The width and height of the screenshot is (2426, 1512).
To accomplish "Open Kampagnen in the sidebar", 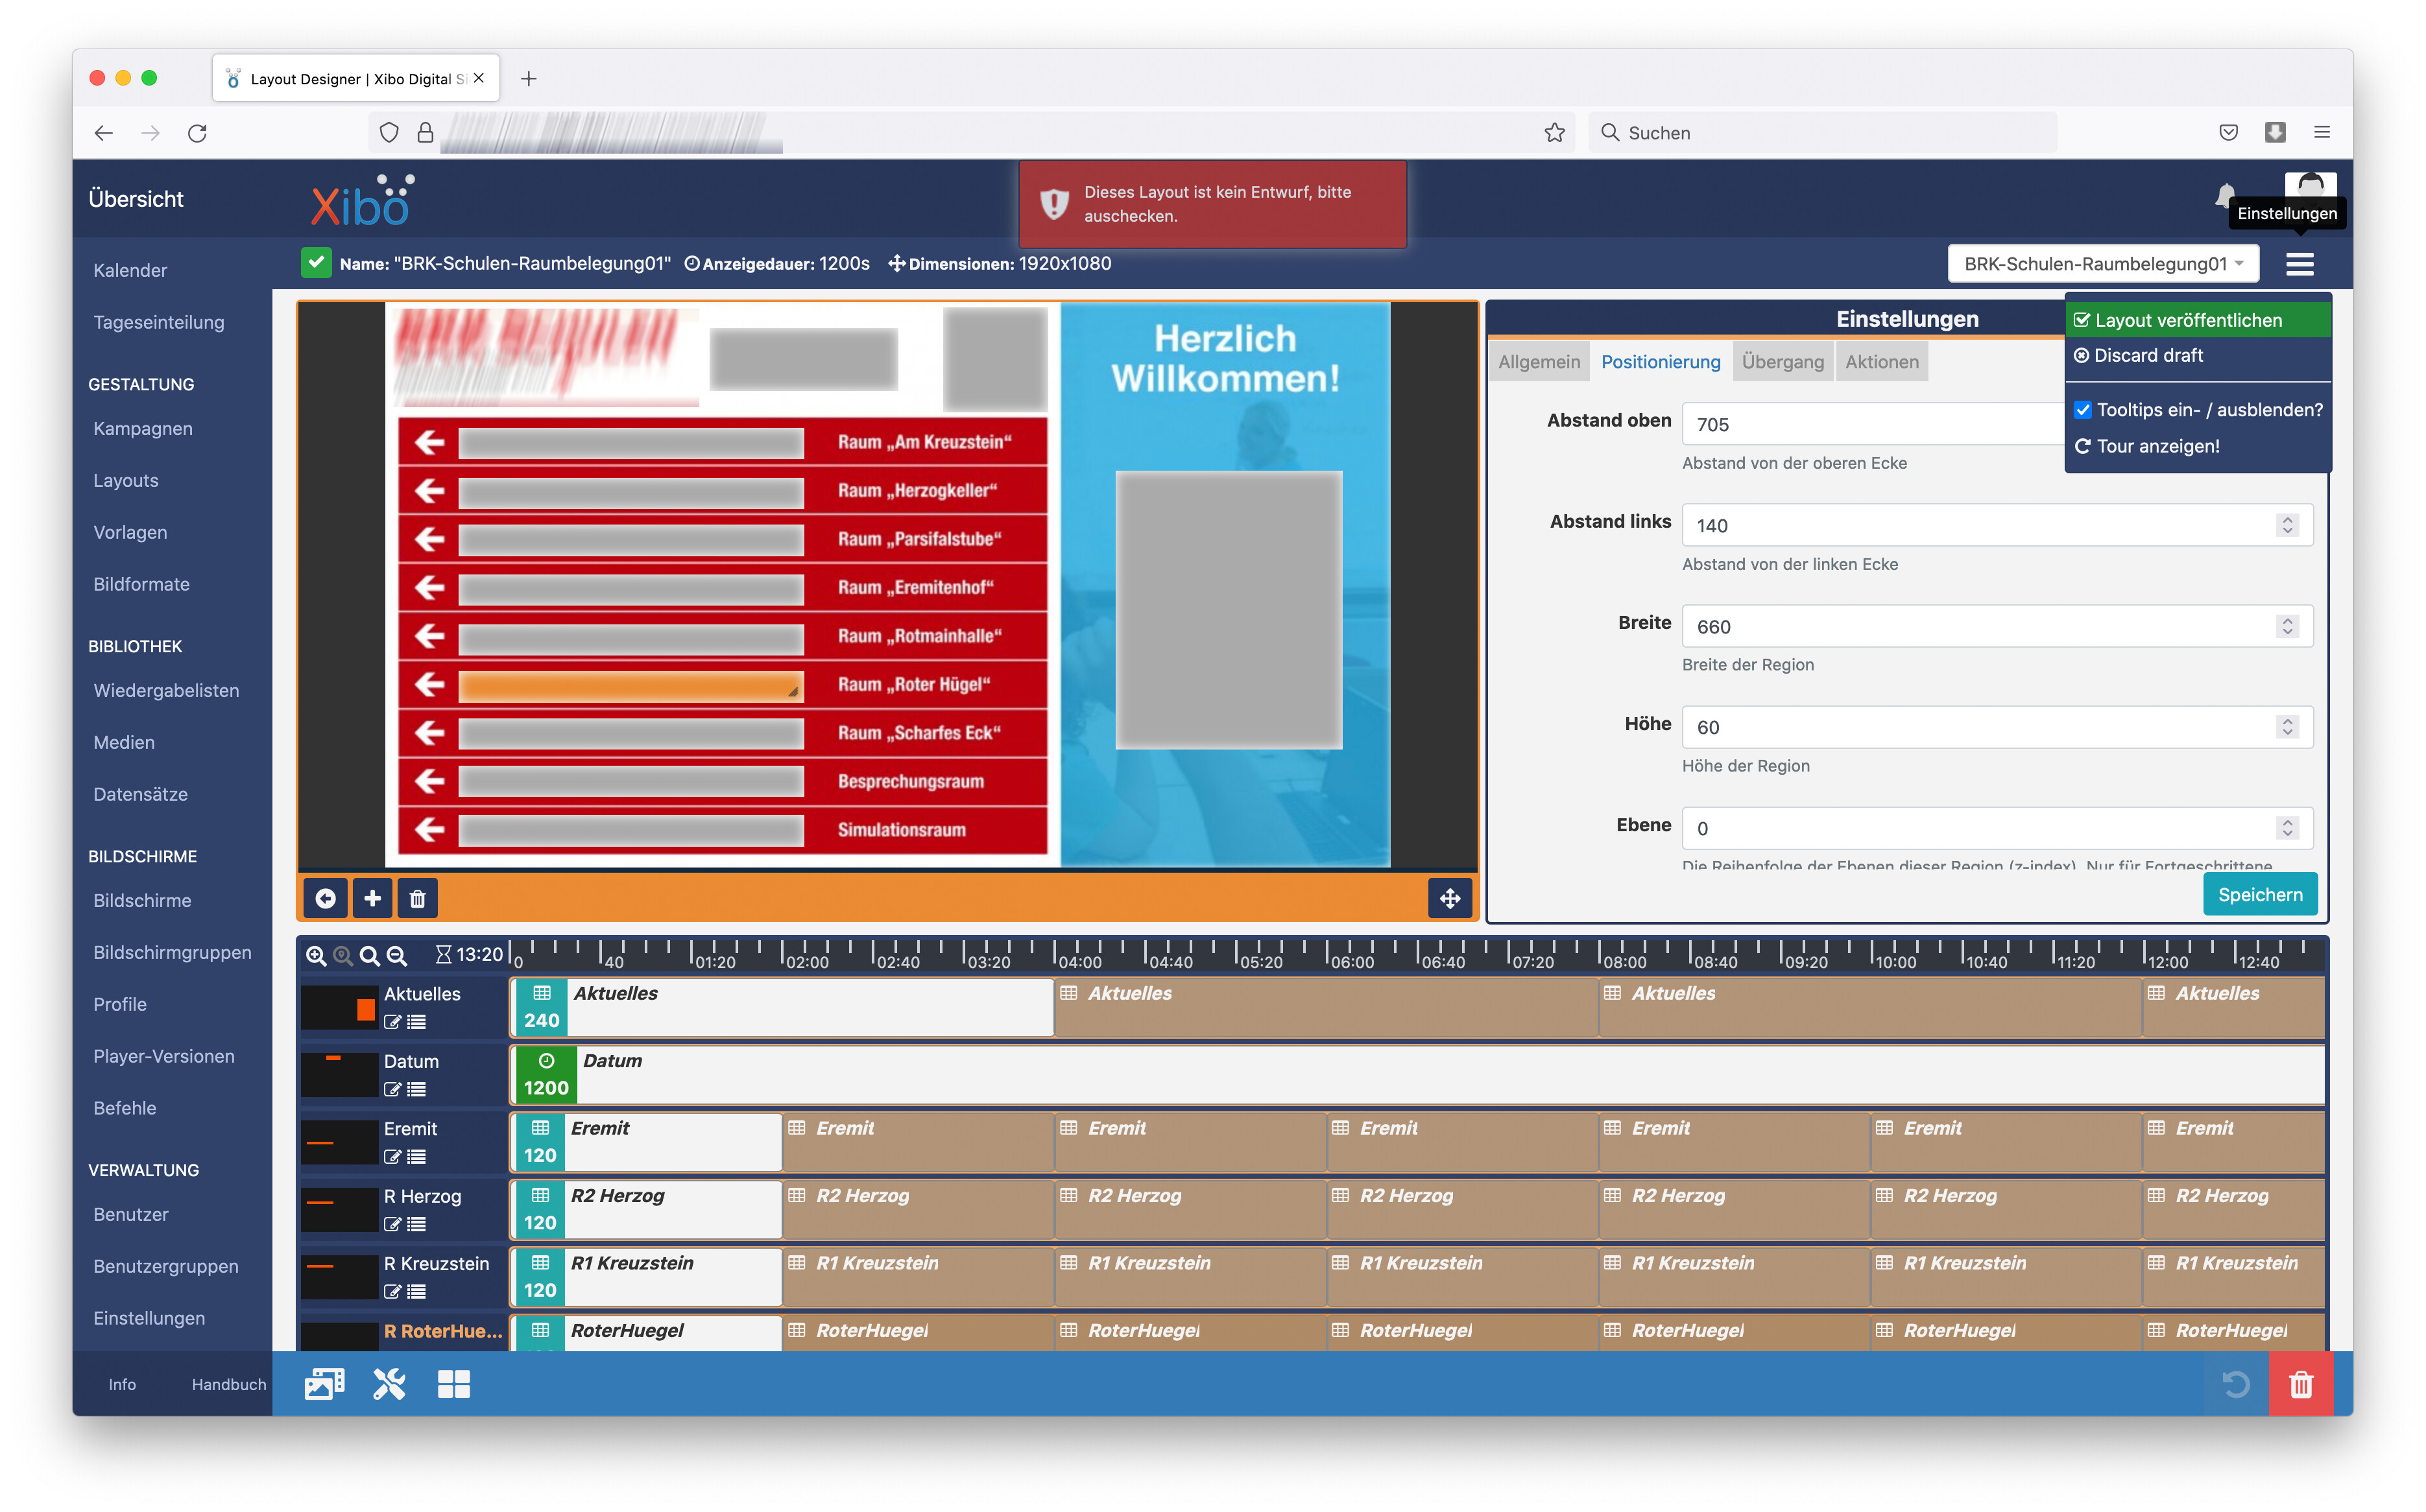I will tap(143, 428).
